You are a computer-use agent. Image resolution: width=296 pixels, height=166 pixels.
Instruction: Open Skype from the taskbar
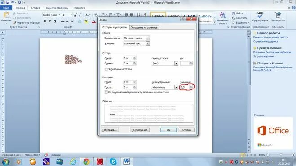coord(113,162)
